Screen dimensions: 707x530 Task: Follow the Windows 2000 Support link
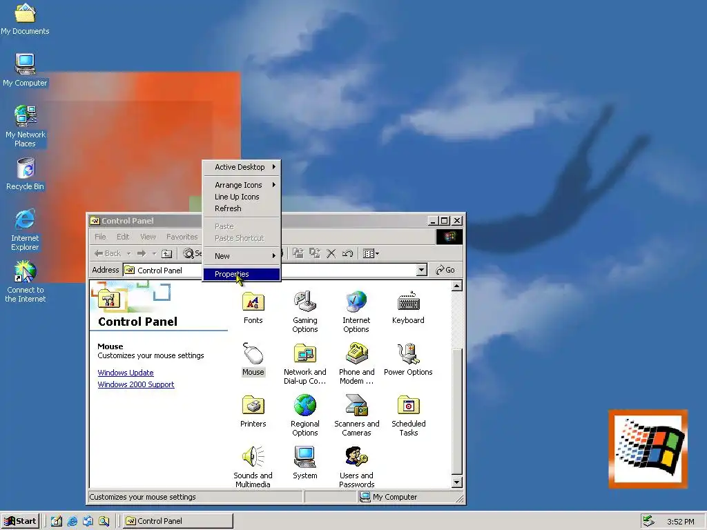[x=136, y=384]
